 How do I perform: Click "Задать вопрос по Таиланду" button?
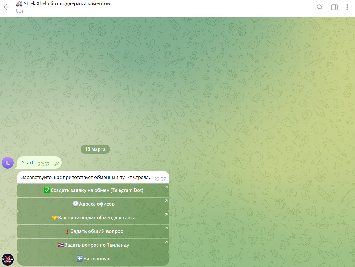93,245
